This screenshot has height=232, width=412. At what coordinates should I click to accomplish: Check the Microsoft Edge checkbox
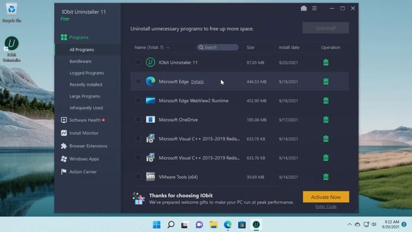point(138,82)
